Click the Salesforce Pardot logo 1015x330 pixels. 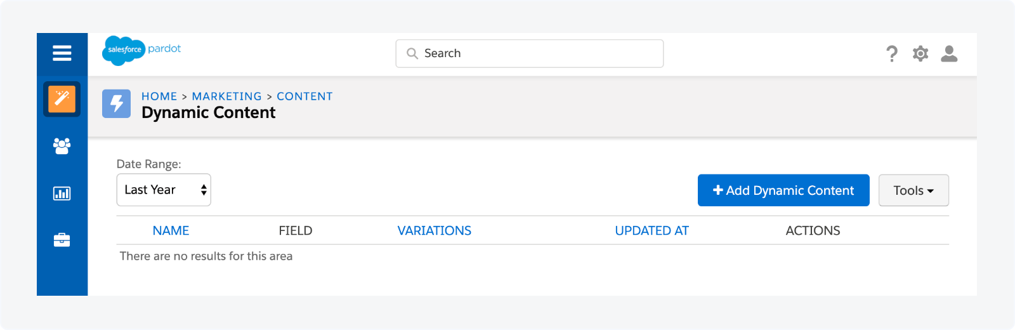pyautogui.click(x=141, y=50)
